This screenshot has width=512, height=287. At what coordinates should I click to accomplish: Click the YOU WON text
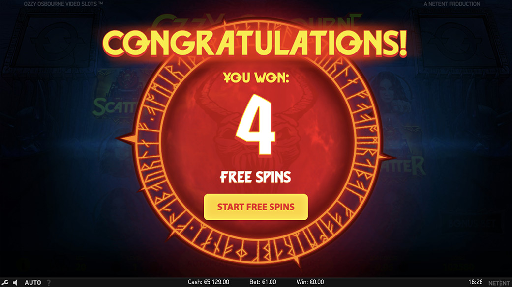click(x=256, y=78)
